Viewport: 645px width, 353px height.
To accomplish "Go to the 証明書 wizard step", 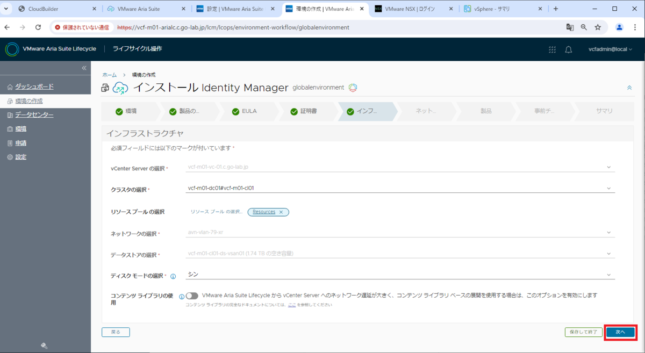I will [308, 112].
